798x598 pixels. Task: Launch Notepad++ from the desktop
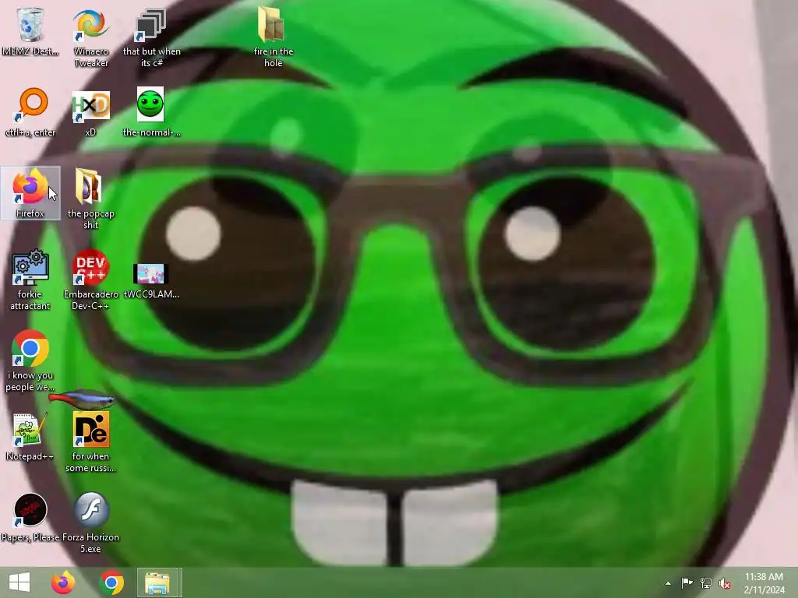coord(30,437)
